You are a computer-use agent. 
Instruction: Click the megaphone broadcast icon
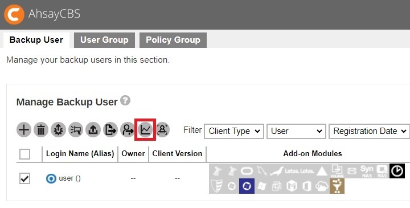[x=76, y=130]
